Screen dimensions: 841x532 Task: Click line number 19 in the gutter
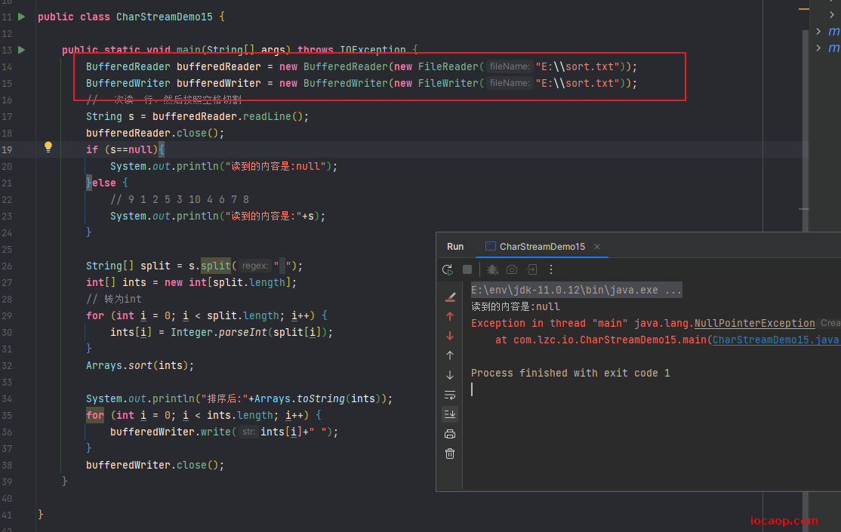click(x=7, y=149)
